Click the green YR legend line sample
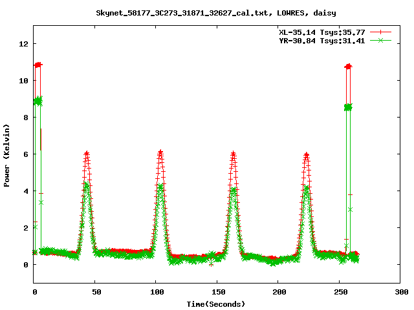414x310 pixels. click(380, 40)
